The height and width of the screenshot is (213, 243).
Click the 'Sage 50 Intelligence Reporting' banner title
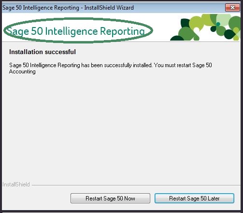point(76,31)
